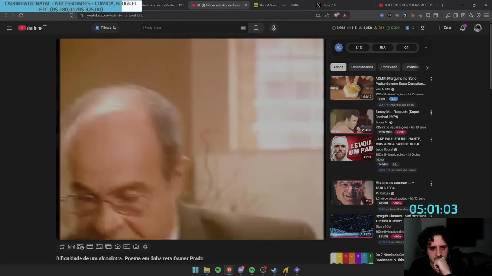Open Hyoga's Themes video thumbnail
Image resolution: width=492 pixels, height=276 pixels.
tap(352, 226)
